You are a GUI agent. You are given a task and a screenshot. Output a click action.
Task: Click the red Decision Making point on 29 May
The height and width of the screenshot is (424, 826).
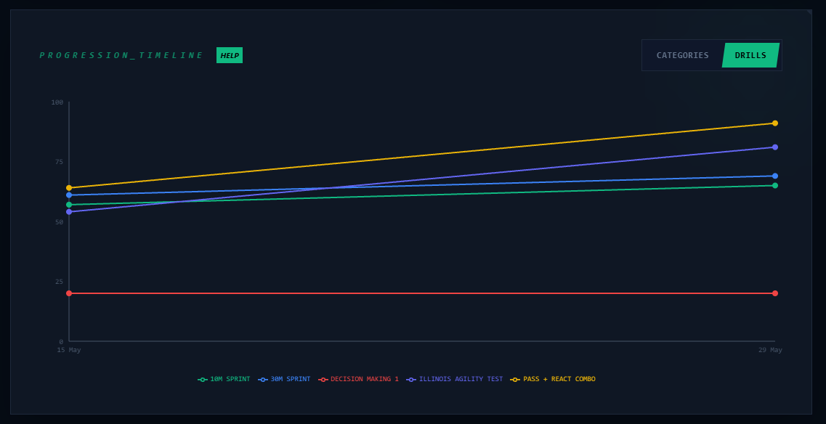(x=775, y=293)
